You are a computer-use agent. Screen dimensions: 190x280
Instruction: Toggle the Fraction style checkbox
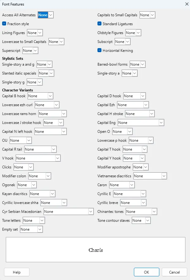[4, 24]
